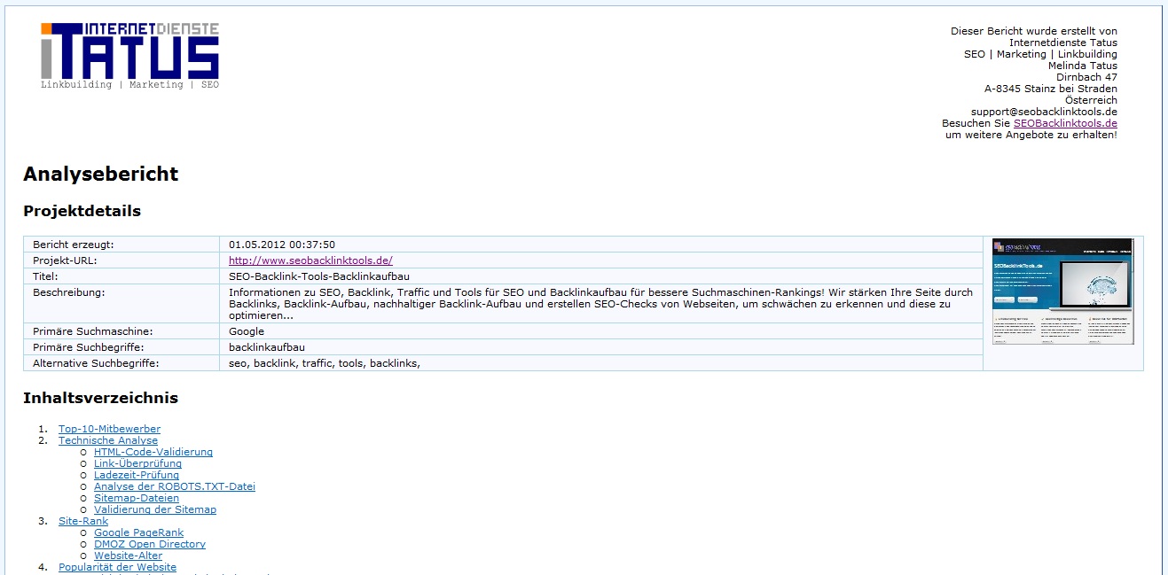Image resolution: width=1168 pixels, height=575 pixels.
Task: Open HTML-Code-Validierung link
Action: (153, 452)
